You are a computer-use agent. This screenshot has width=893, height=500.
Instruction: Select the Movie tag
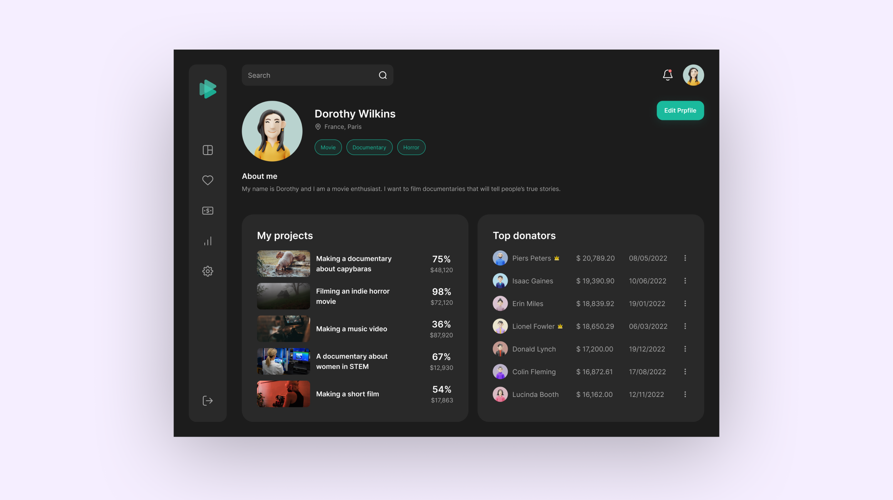328,147
